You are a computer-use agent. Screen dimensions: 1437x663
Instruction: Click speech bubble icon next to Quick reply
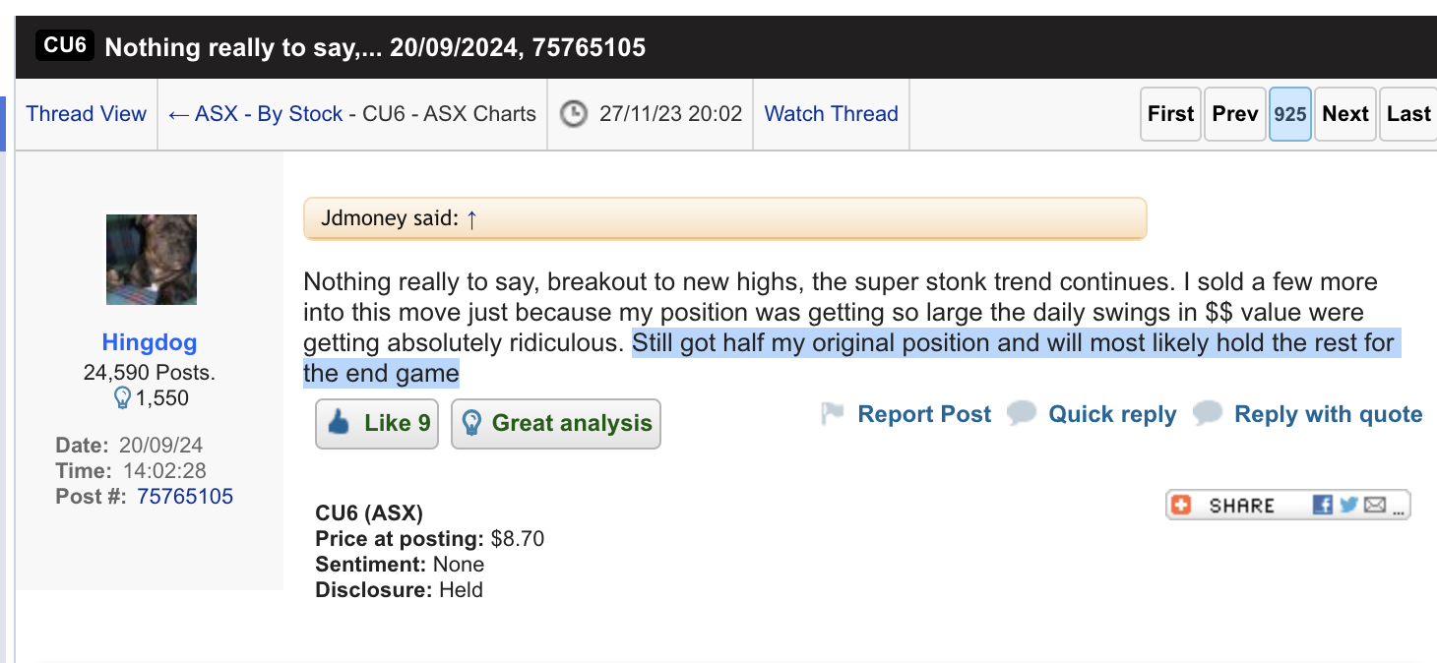tap(1022, 414)
